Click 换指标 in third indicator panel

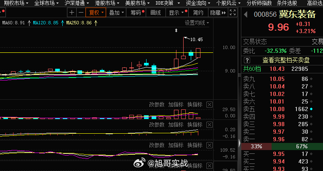[x=195, y=145]
